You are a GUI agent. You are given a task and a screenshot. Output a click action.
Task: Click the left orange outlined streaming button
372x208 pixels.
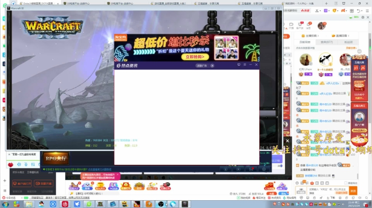click(x=22, y=183)
